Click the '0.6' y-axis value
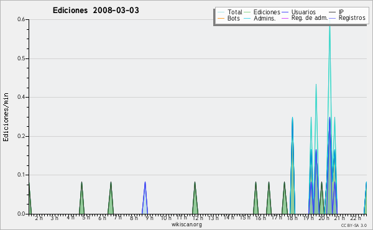Viewport: 373px width, 230px height. (x=21, y=19)
